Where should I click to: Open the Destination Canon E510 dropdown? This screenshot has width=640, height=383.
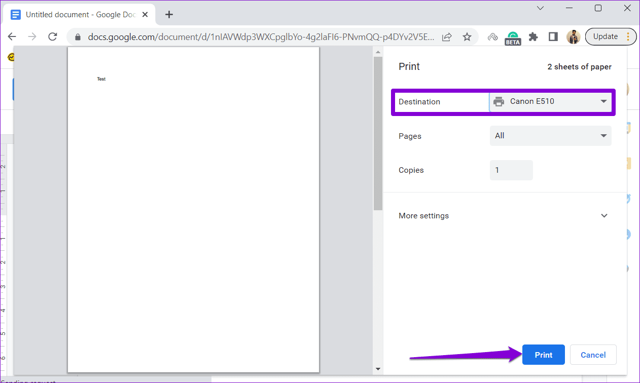pyautogui.click(x=550, y=101)
